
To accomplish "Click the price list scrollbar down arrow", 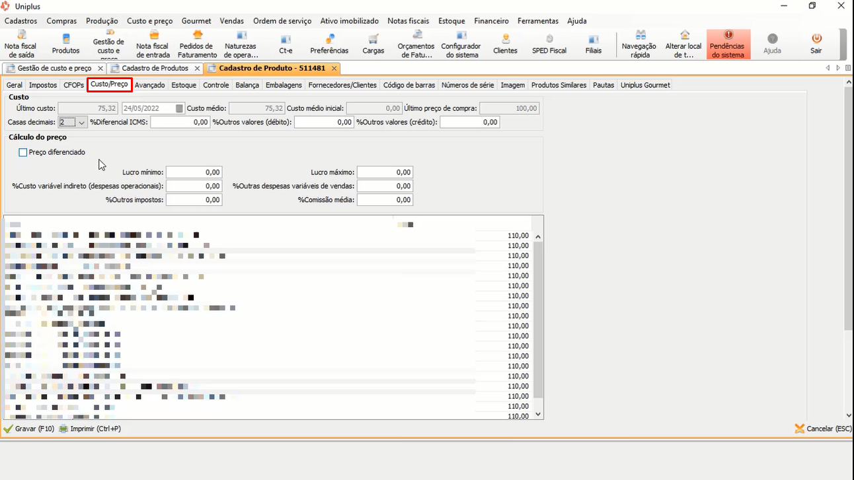I will click(x=538, y=414).
